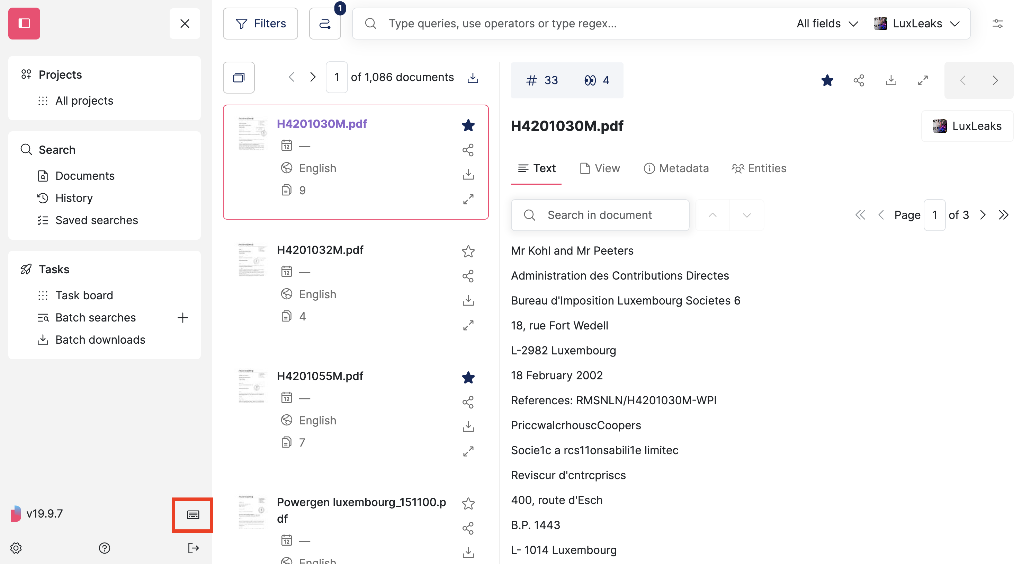Open search settings with the sliders icon

point(998,24)
